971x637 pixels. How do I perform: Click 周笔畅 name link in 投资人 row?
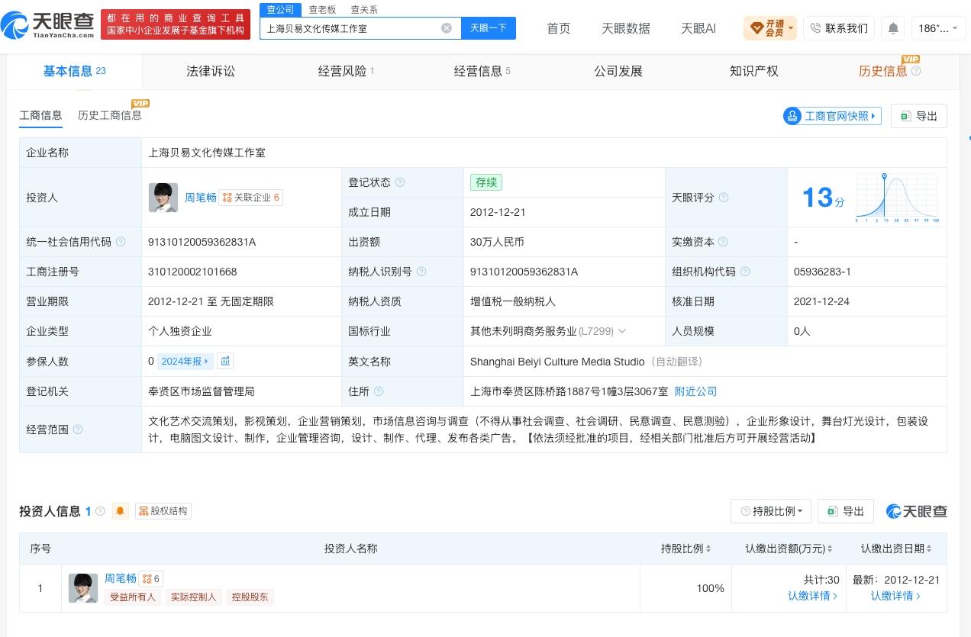(201, 198)
